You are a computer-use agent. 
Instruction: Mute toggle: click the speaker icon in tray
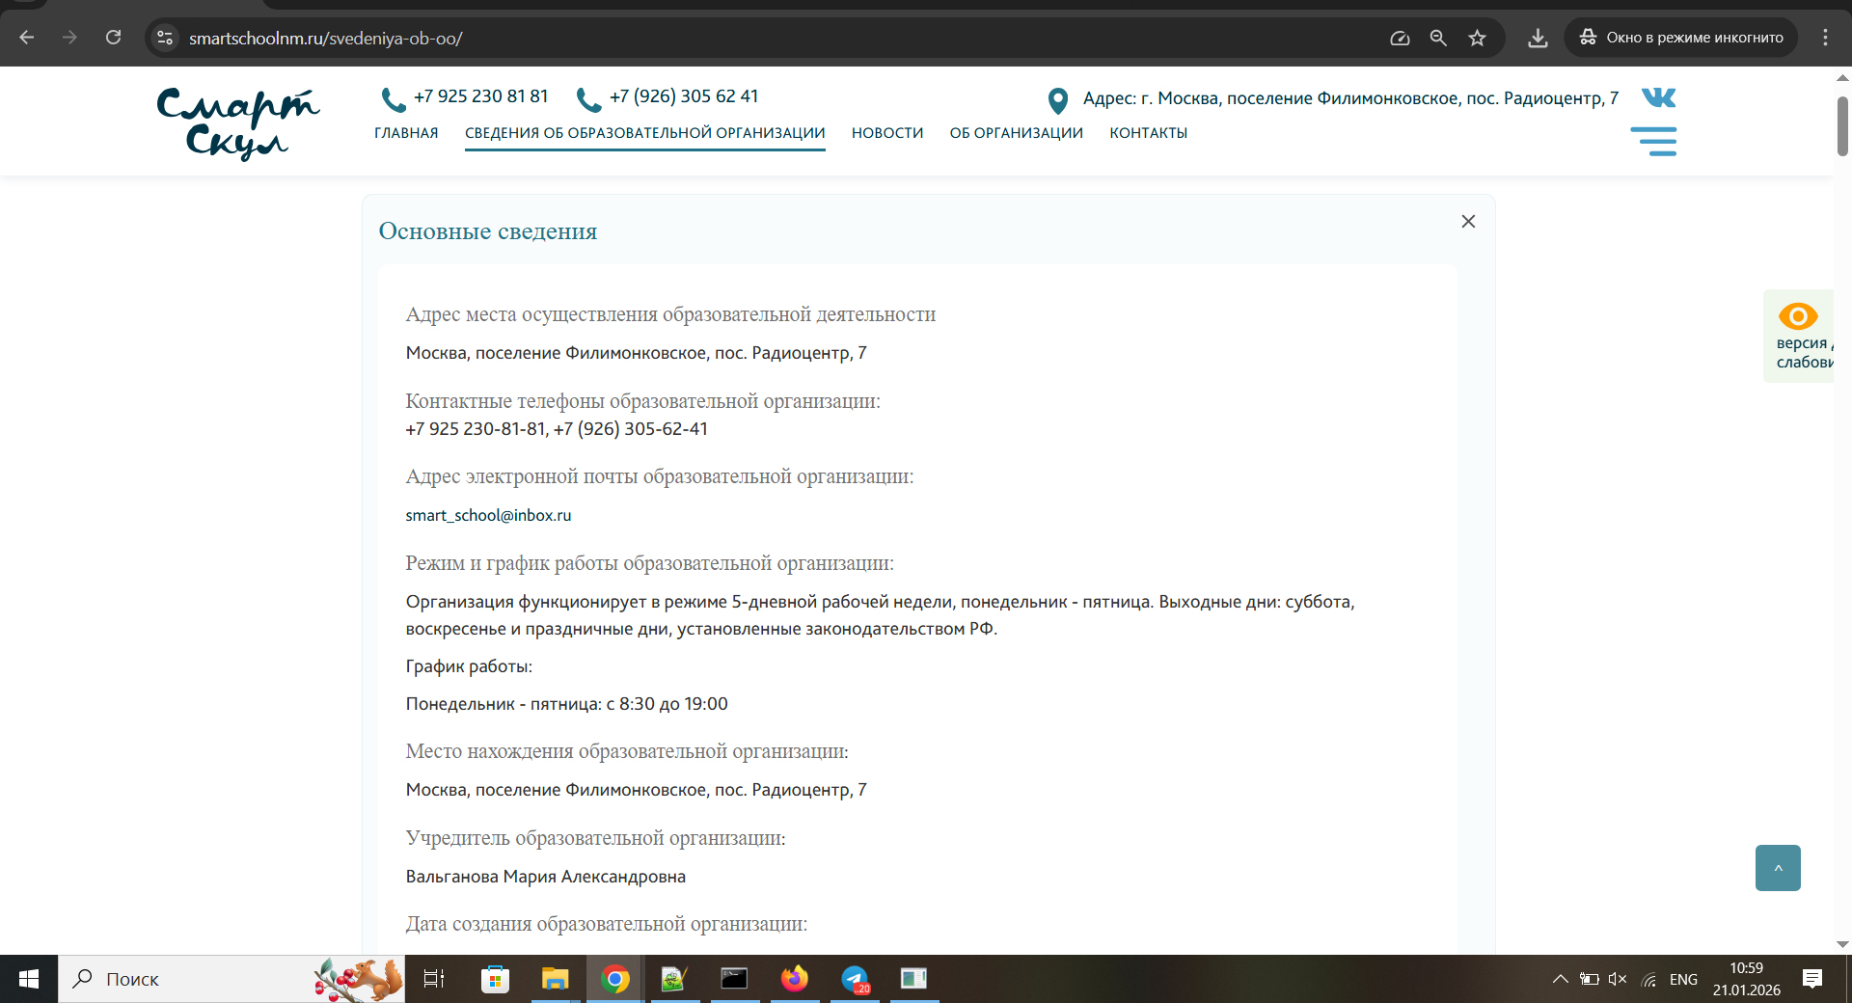point(1617,979)
